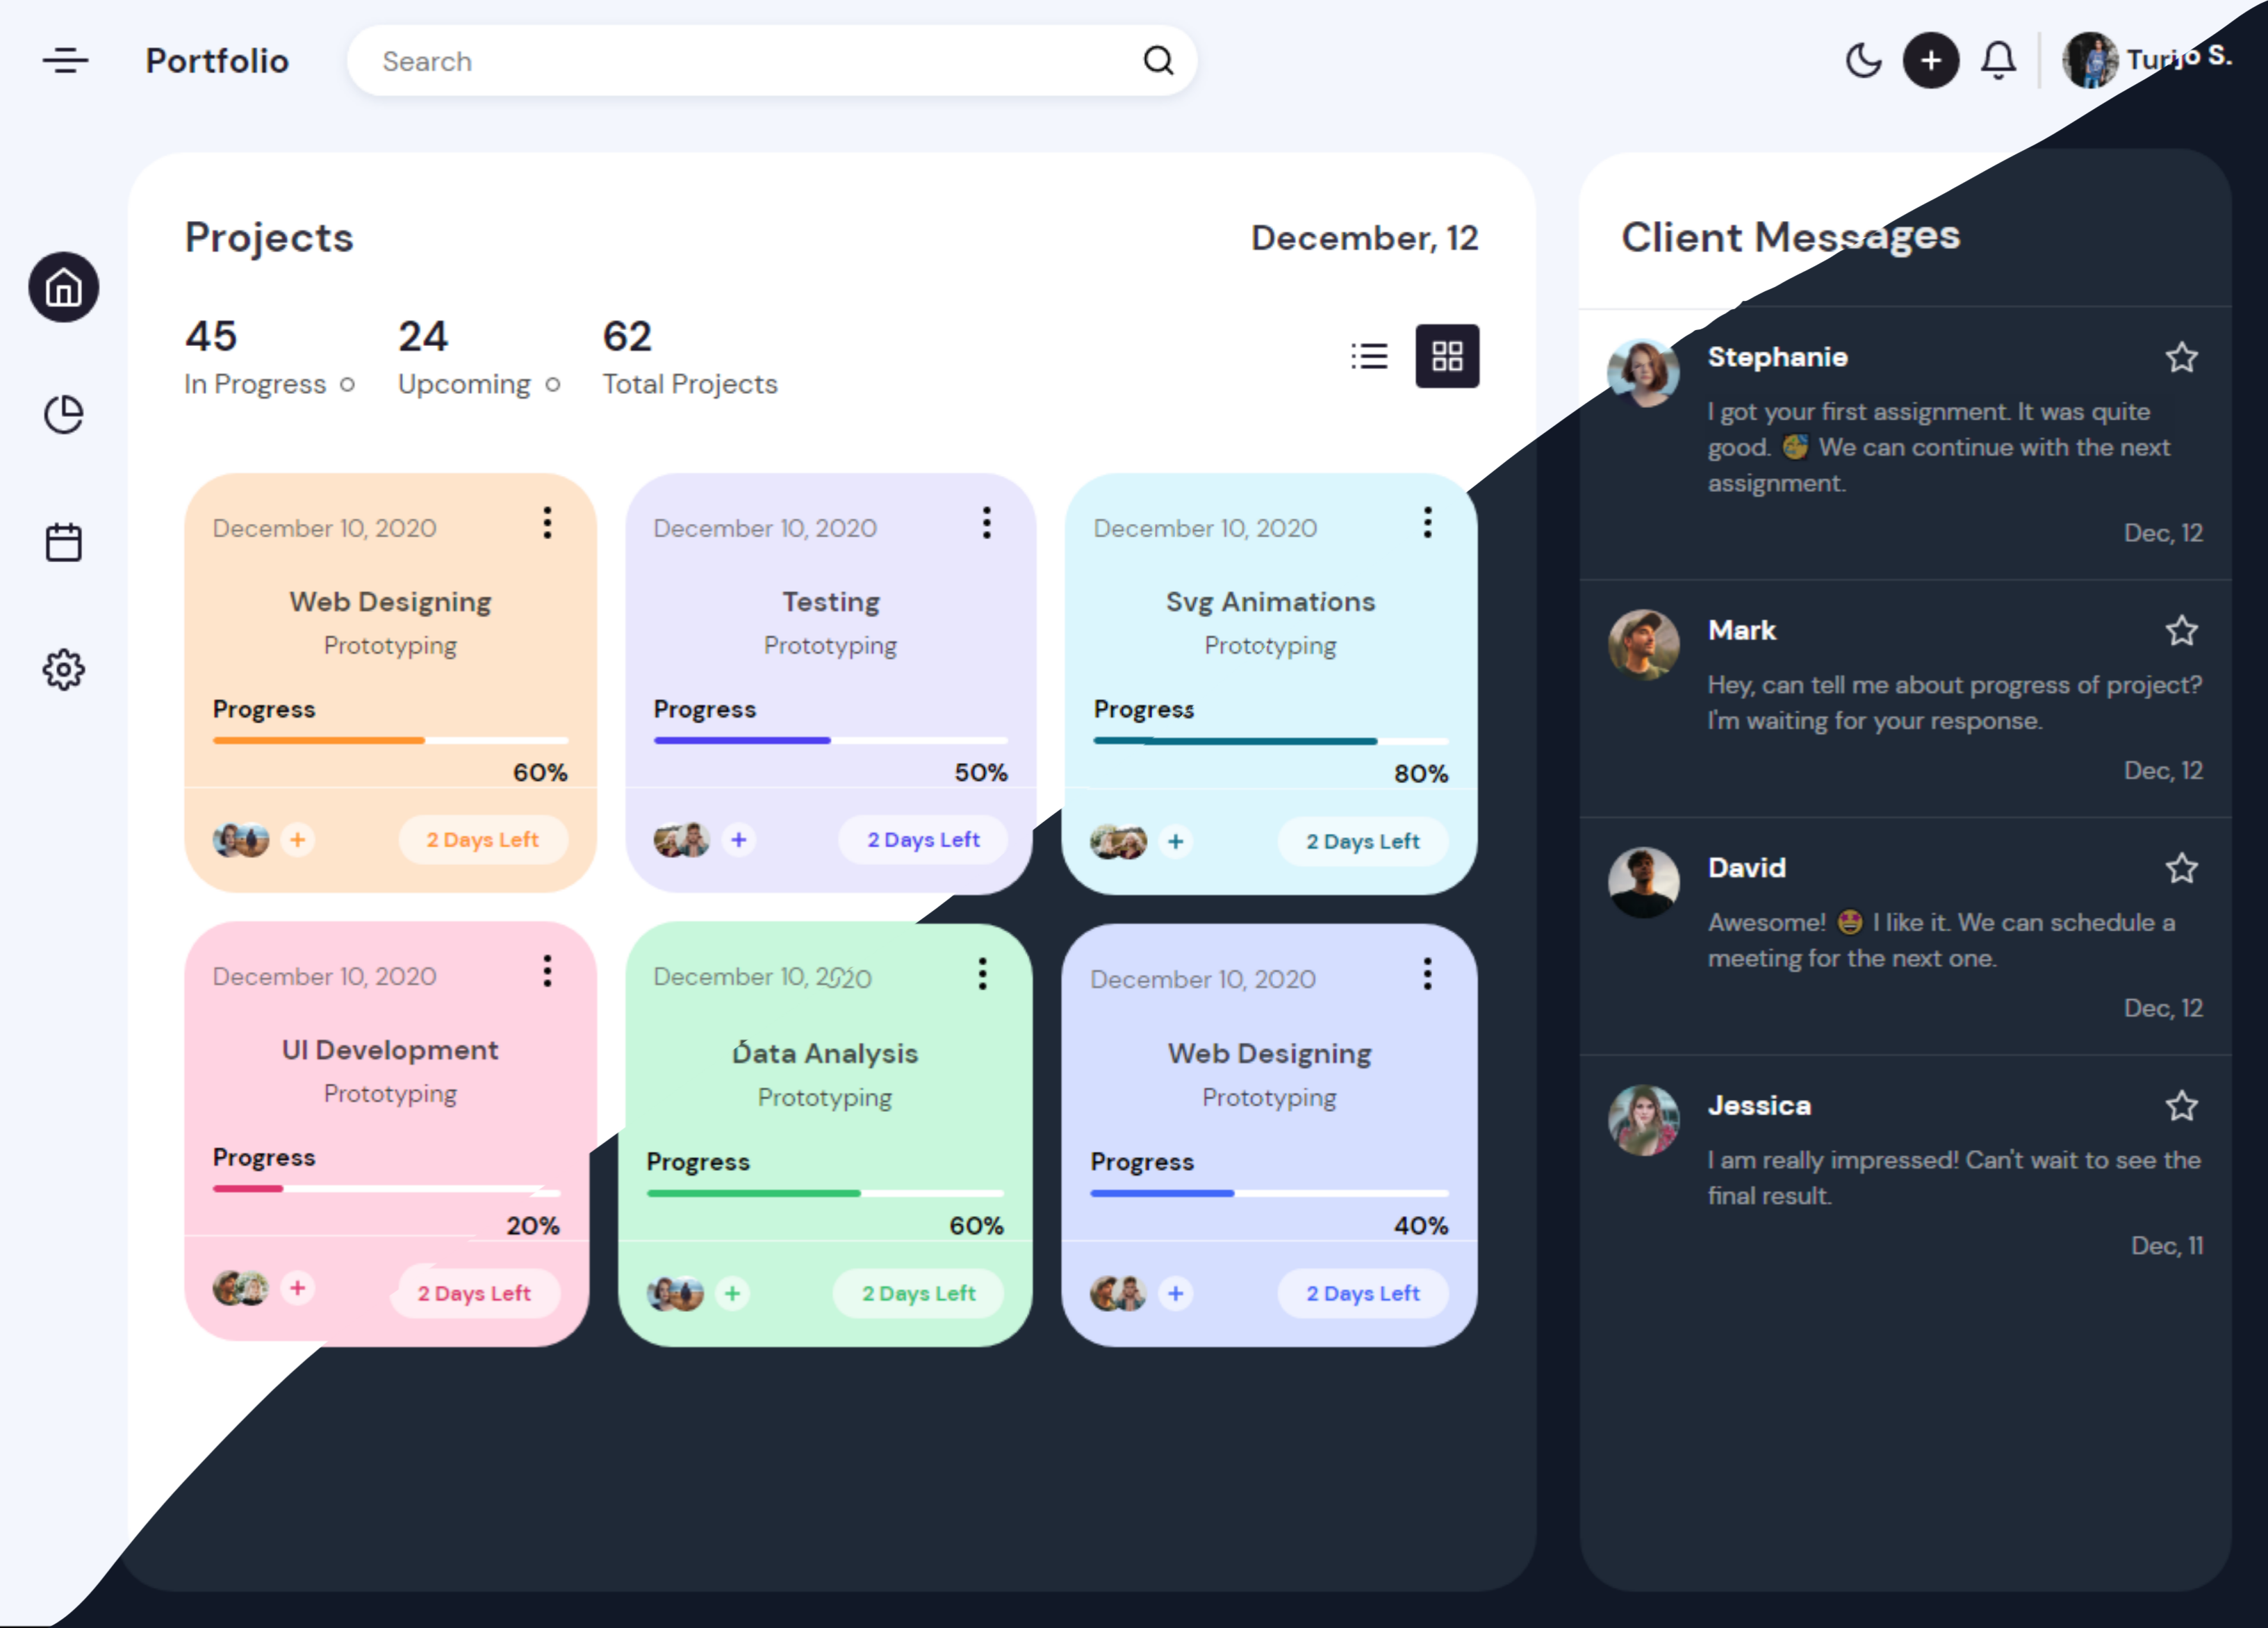Toggle dark mode with moon icon
The width and height of the screenshot is (2268, 1628).
coord(1863,61)
